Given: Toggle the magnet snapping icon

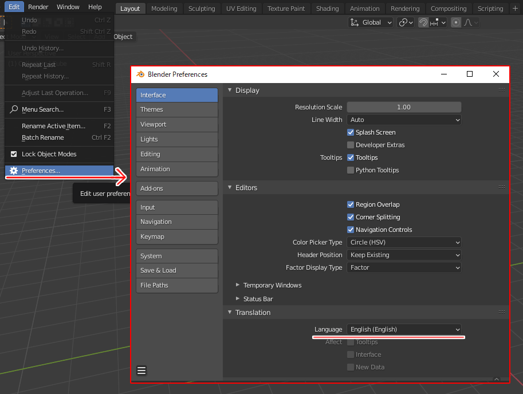Looking at the screenshot, I should (423, 22).
